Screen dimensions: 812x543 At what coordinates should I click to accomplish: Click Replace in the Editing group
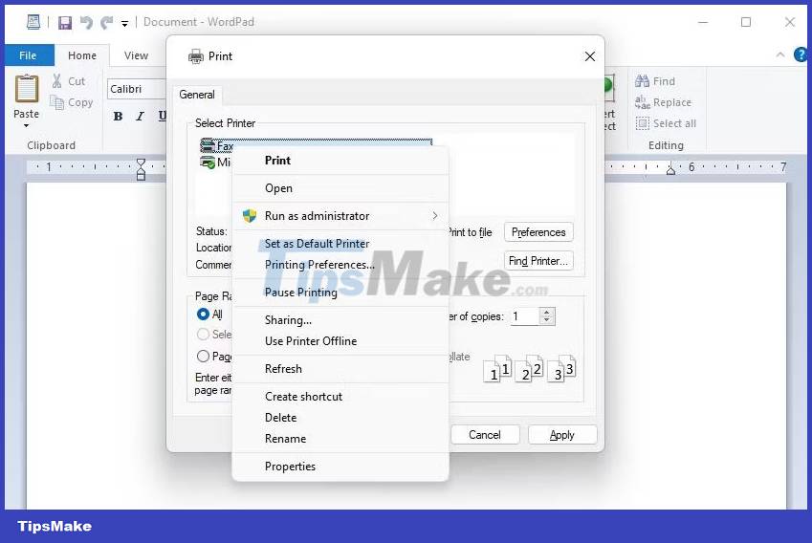coord(664,102)
